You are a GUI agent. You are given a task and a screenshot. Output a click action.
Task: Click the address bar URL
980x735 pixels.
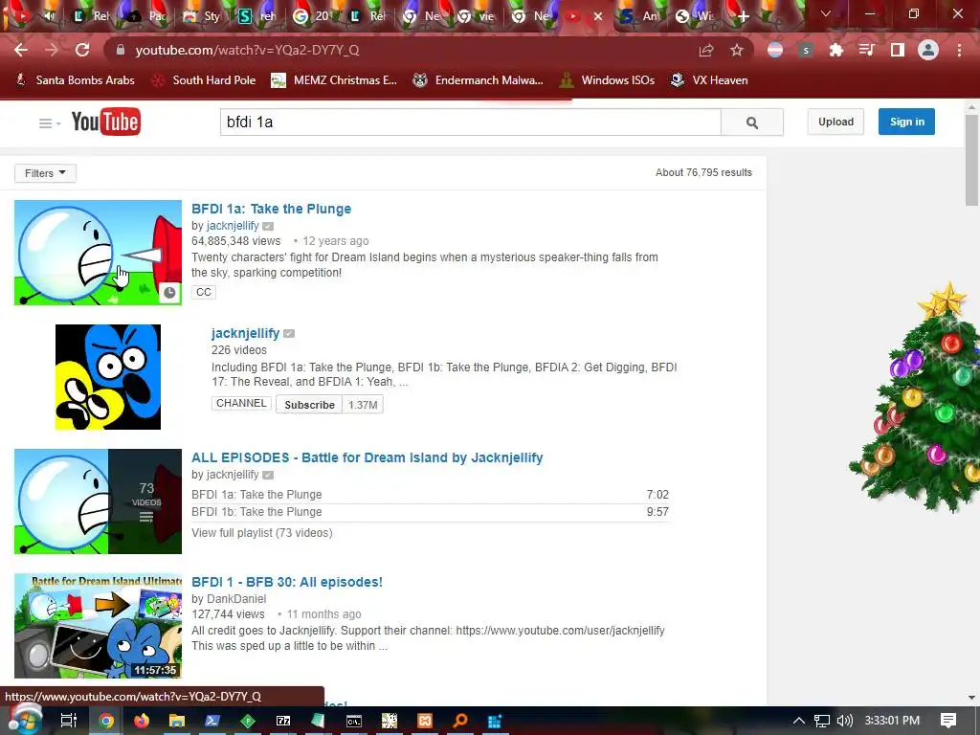tap(248, 50)
